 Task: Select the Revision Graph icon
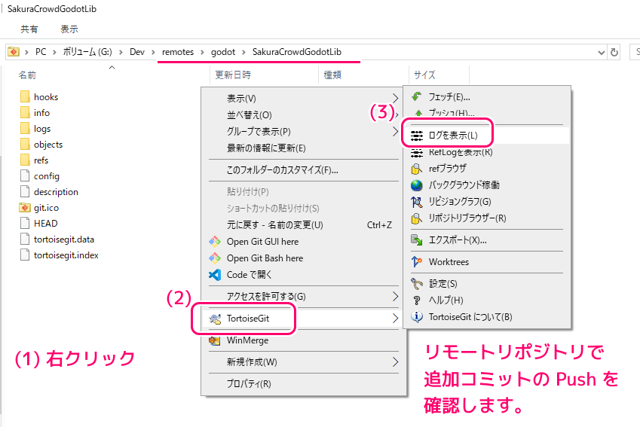point(416,202)
